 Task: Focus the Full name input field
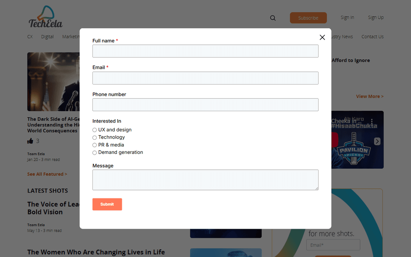(x=205, y=51)
